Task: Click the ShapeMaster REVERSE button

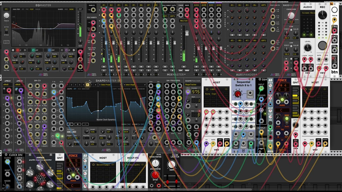Action: (127, 89)
